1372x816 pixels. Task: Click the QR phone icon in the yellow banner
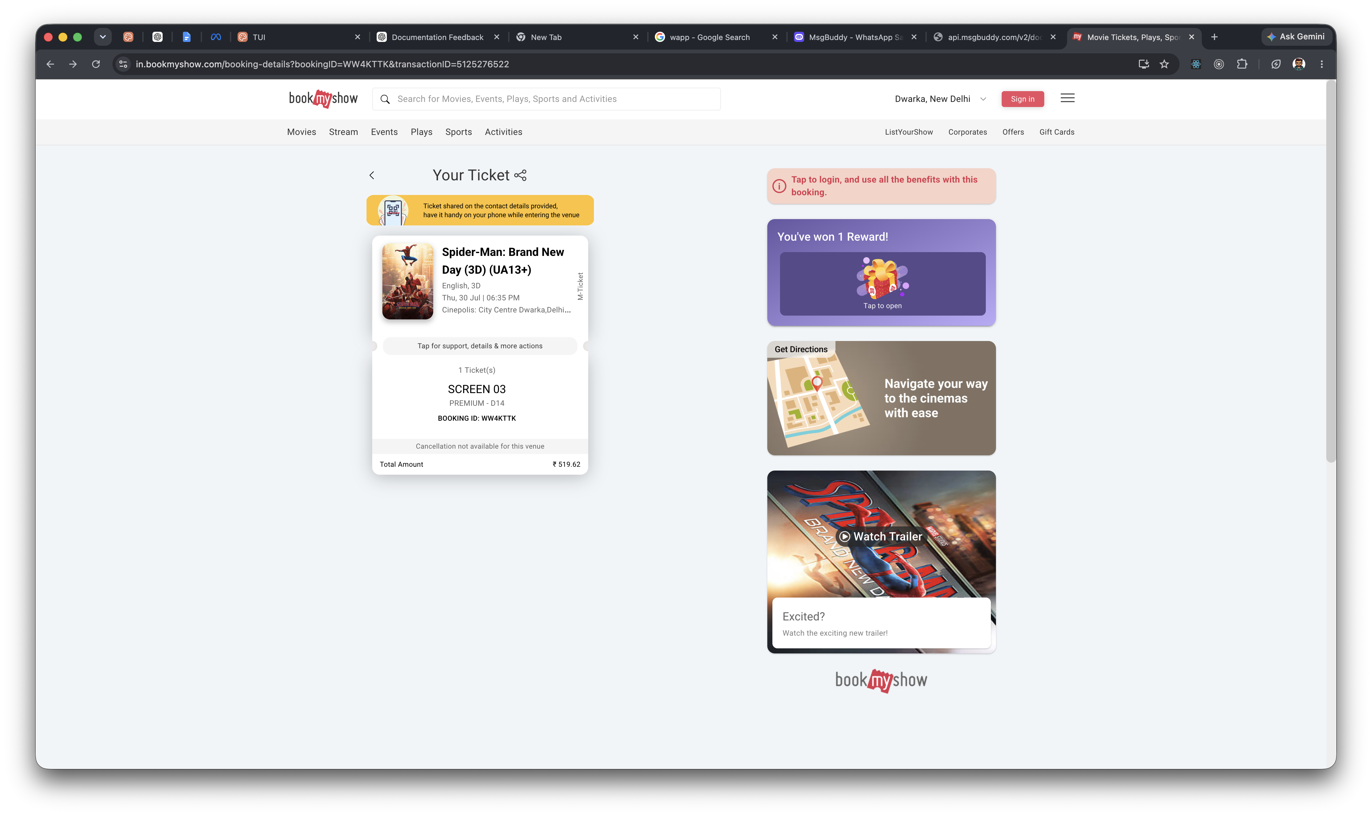pyautogui.click(x=393, y=211)
